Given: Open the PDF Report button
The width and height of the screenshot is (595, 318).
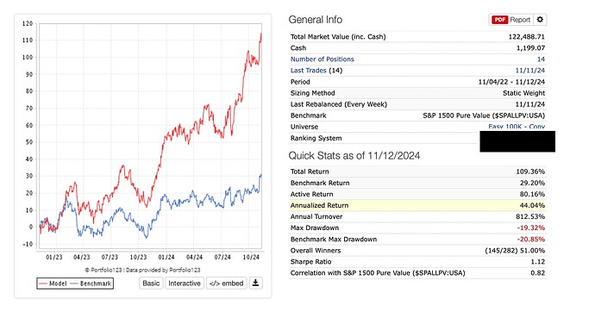Looking at the screenshot, I should tap(511, 20).
